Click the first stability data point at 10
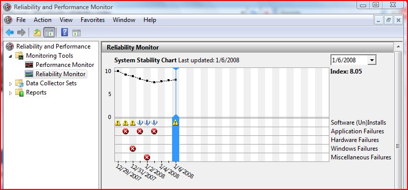Viewport: 408px width, 190px height. coord(118,71)
